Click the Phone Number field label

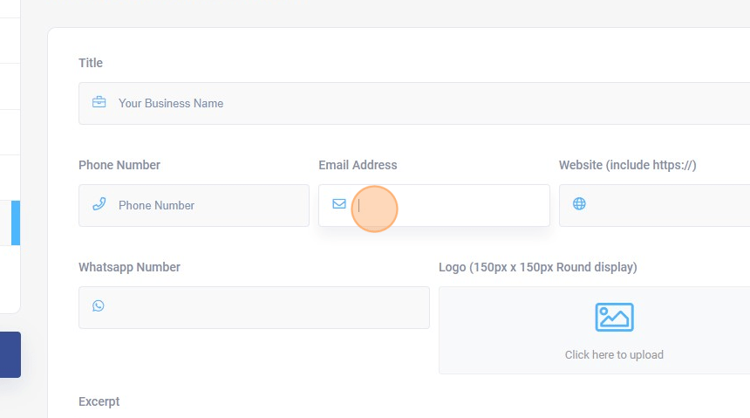[119, 165]
